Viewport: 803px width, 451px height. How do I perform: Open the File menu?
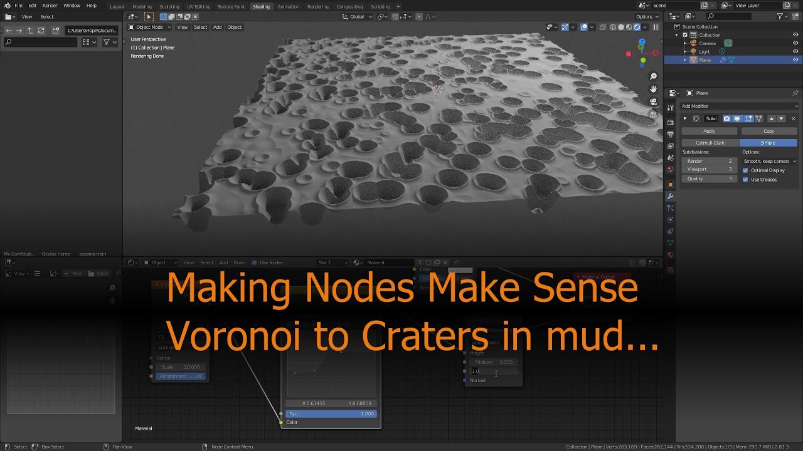tap(19, 6)
